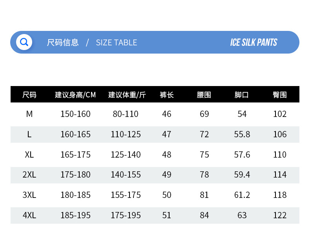310x246 pixels.
Task: Select the 建议体重/斤 column header
Action: (x=127, y=95)
